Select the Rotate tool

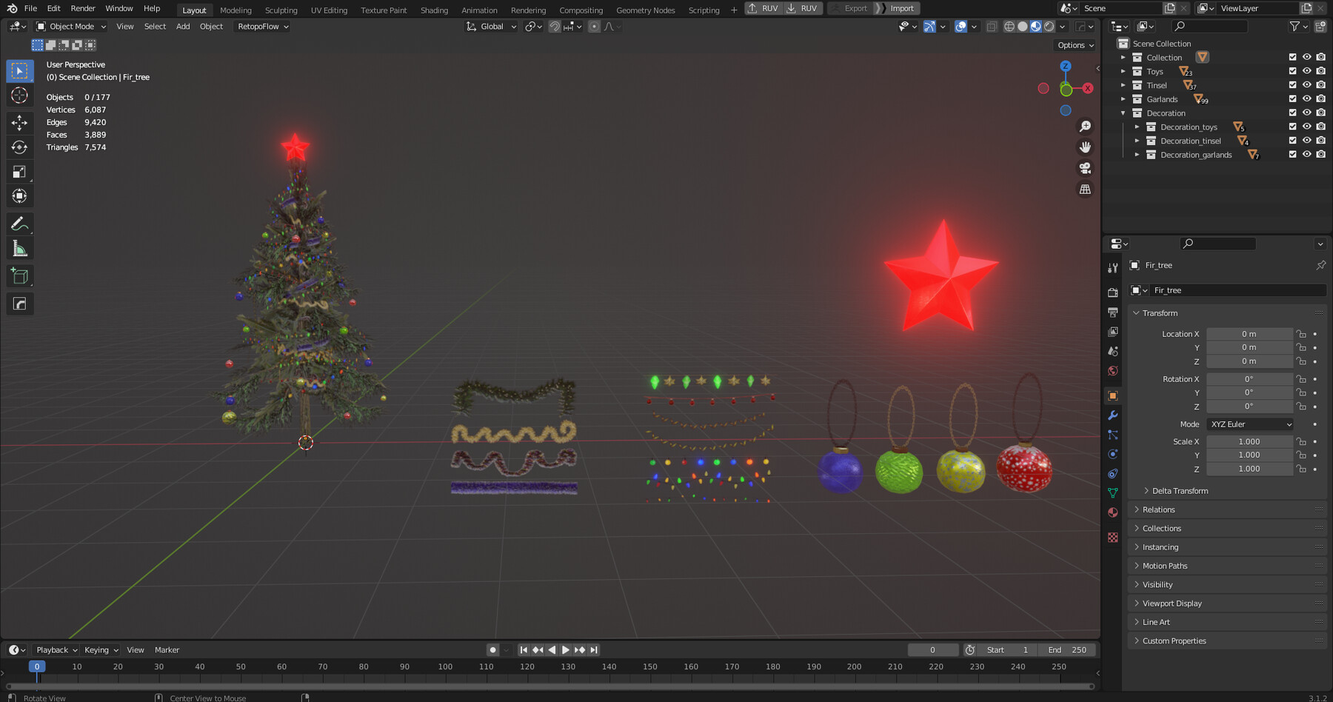[19, 147]
